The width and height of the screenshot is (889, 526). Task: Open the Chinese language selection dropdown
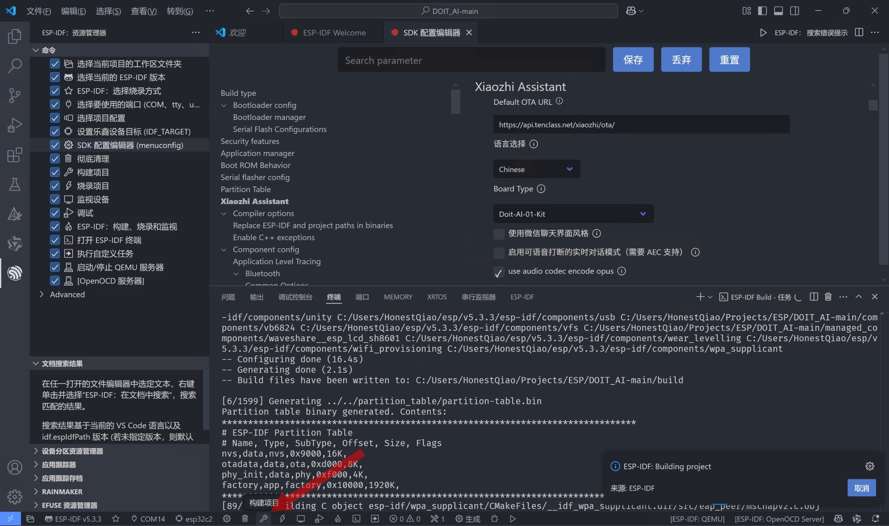click(x=536, y=169)
